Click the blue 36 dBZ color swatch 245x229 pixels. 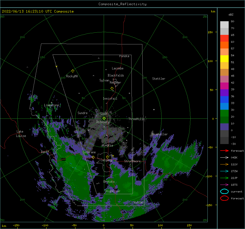point(224,100)
